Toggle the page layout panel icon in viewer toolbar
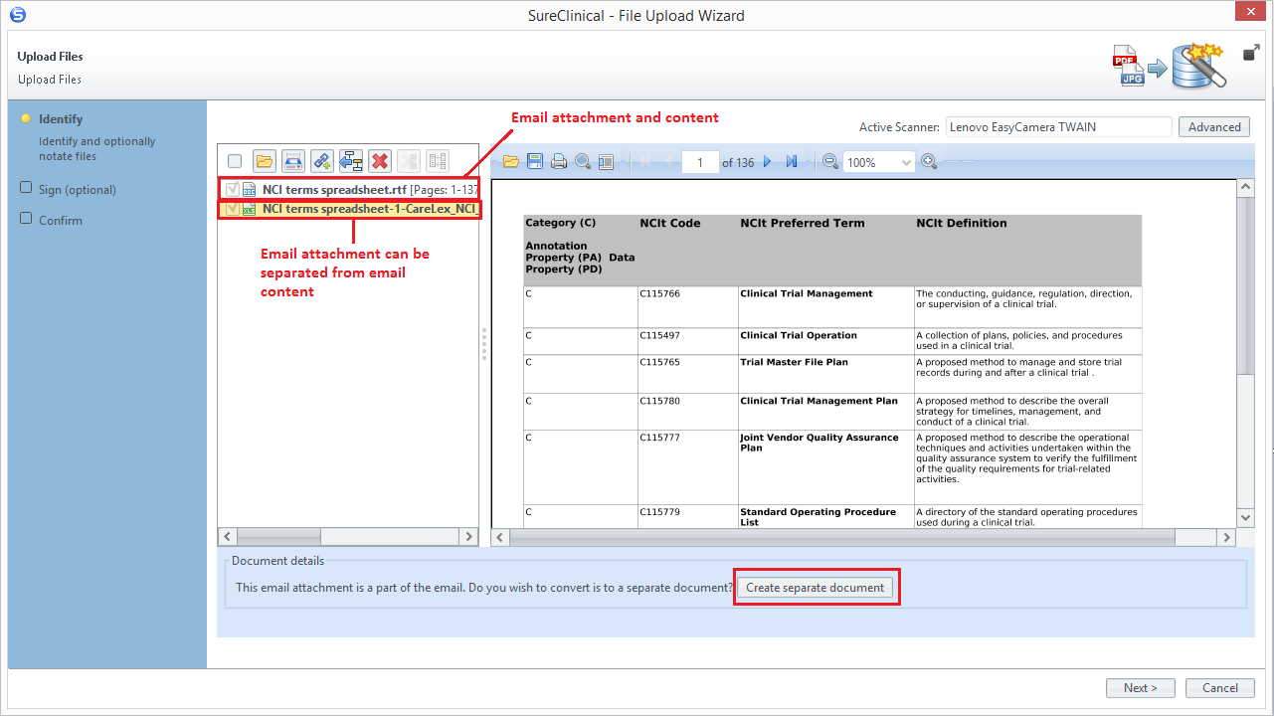Image resolution: width=1274 pixels, height=716 pixels. [606, 161]
